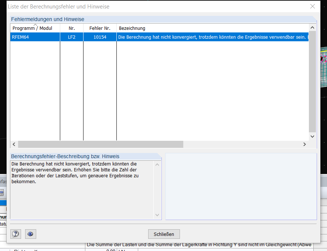Select the 'Die Berechnung hat nicht konvergiert' description cell
327x251 pixels.
pyautogui.click(x=213, y=37)
